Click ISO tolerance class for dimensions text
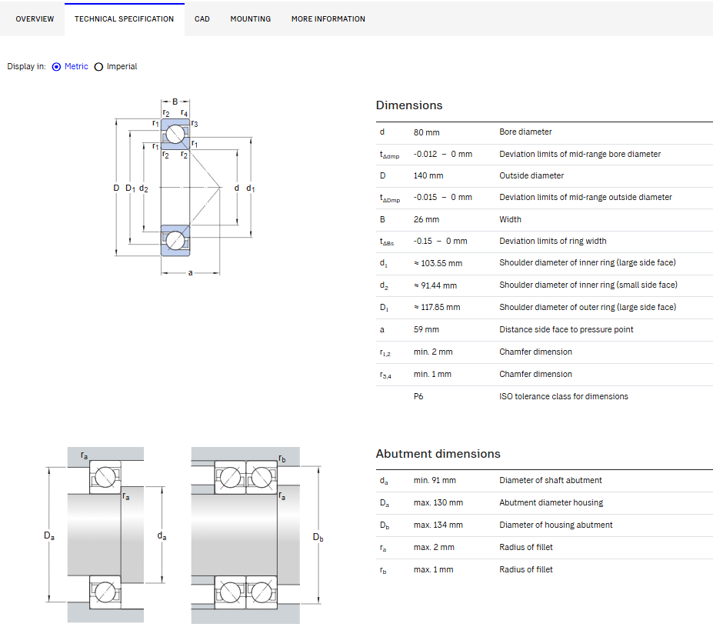Viewport: 713px width, 627px height. pos(564,396)
